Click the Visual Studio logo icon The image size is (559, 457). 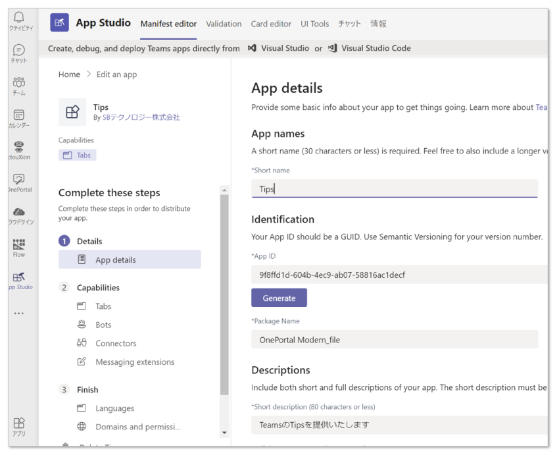pyautogui.click(x=252, y=48)
